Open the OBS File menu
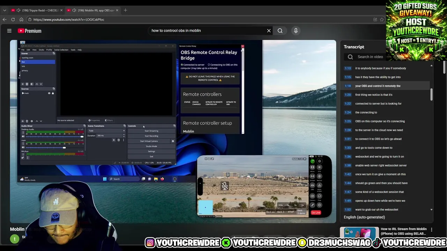The height and width of the screenshot is (251, 447). click(x=23, y=50)
